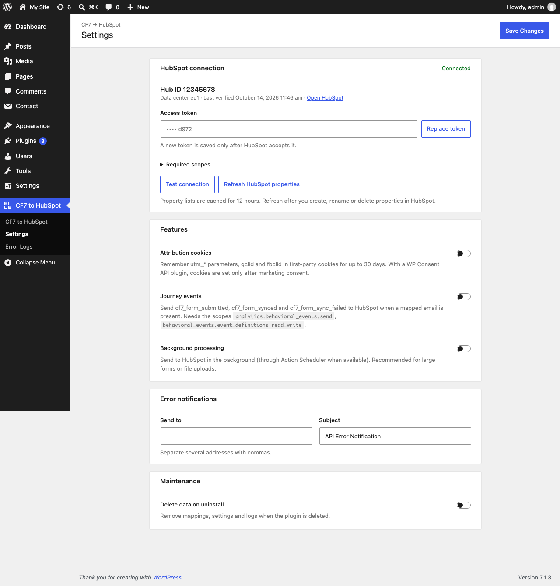Click the Version 7.1.3 footer text
The width and height of the screenshot is (560, 586).
click(535, 578)
